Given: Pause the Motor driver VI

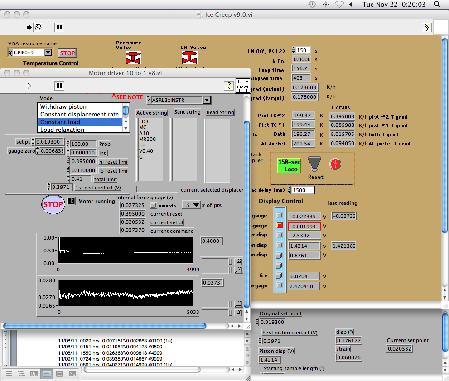Looking at the screenshot, I should 59,86.
